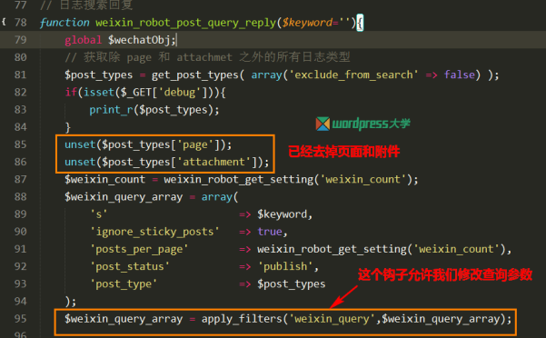Click the false keyword on line 81
Viewport: 546px width, 338px height.
460,75
